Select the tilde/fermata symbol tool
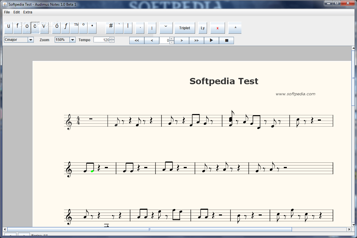This screenshot has width=357, height=238. point(166,28)
